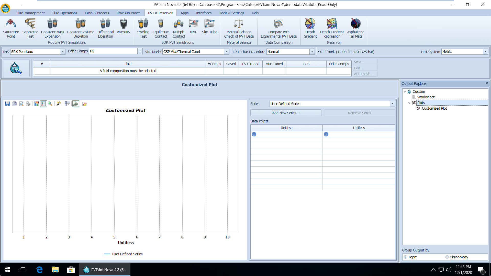Open the EoS dropdown list

click(x=63, y=52)
